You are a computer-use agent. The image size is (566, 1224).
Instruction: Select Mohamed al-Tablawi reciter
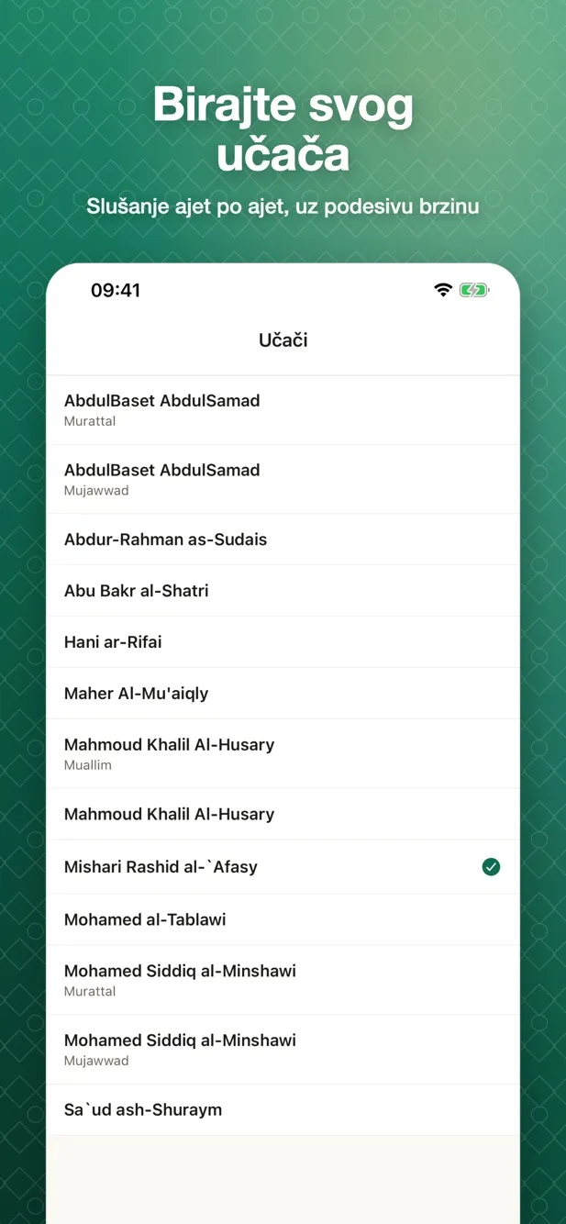283,919
